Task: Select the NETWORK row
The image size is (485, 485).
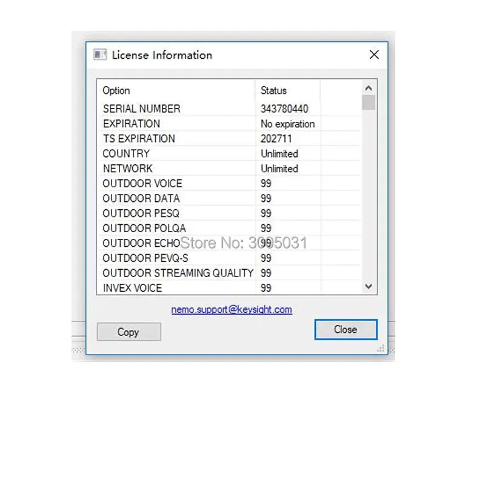Action: pyautogui.click(x=229, y=169)
